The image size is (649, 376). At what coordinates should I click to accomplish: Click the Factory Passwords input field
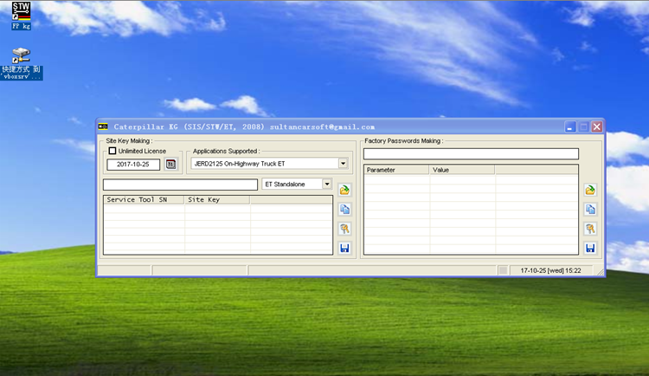471,154
